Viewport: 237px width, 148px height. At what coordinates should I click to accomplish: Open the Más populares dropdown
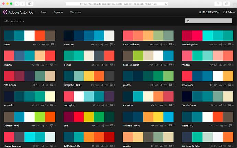[14, 21]
